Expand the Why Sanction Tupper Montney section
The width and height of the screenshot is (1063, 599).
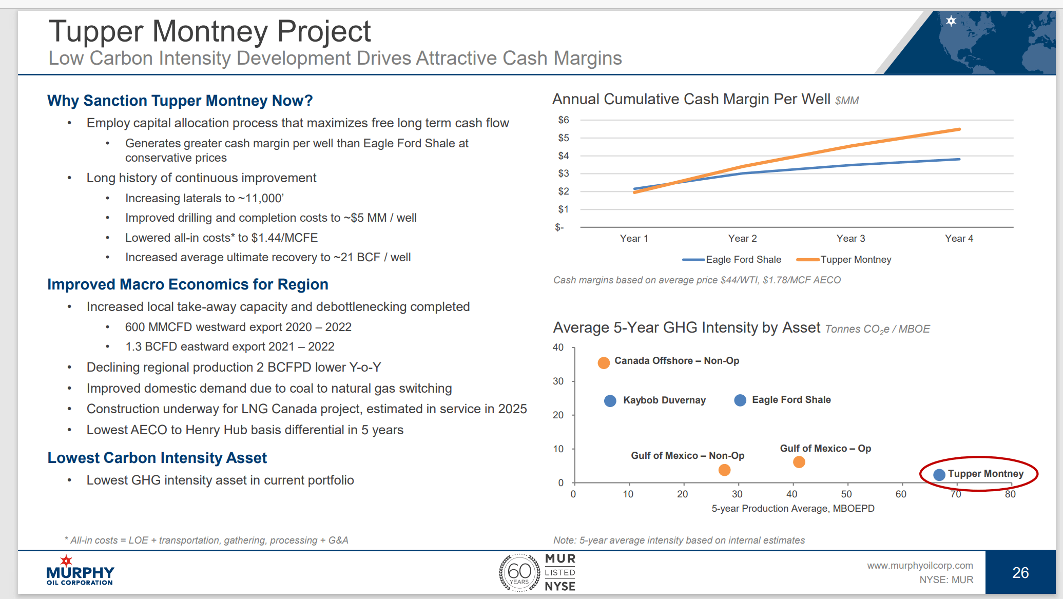tap(179, 101)
